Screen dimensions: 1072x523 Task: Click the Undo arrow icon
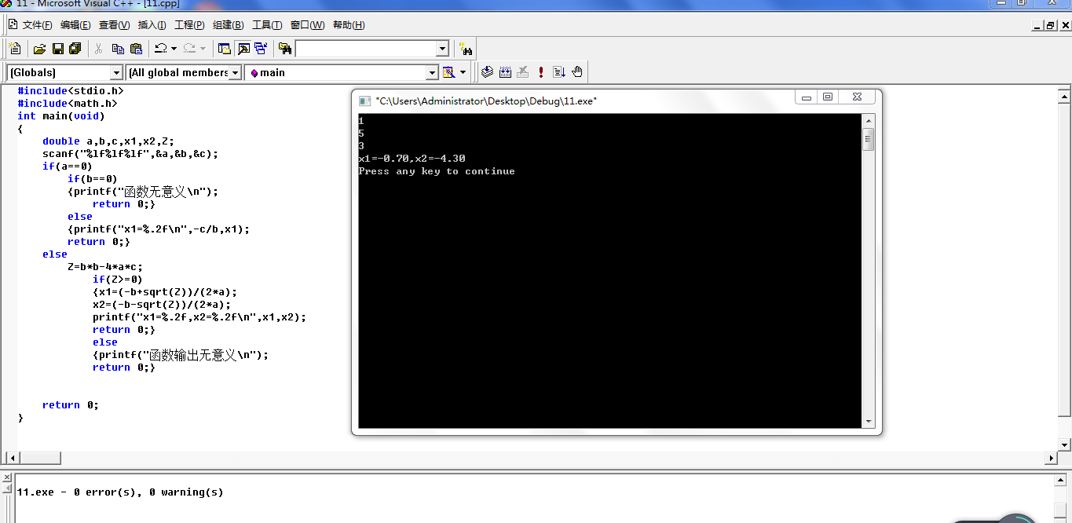(x=160, y=49)
